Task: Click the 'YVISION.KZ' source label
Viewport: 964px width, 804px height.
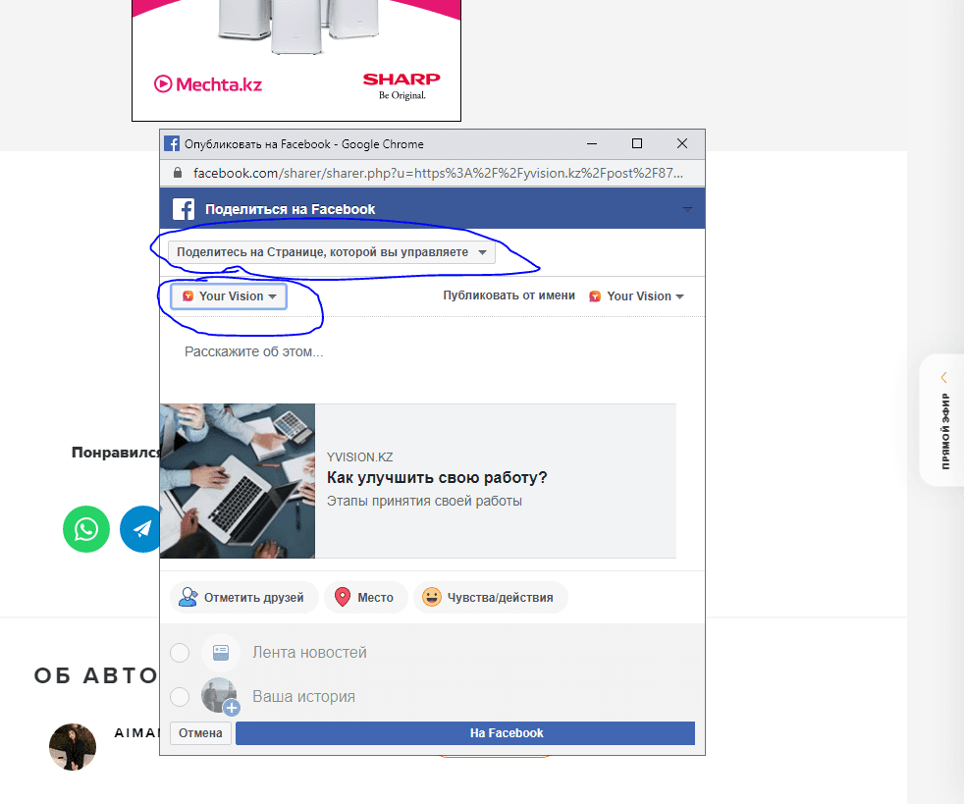Action: pos(359,457)
